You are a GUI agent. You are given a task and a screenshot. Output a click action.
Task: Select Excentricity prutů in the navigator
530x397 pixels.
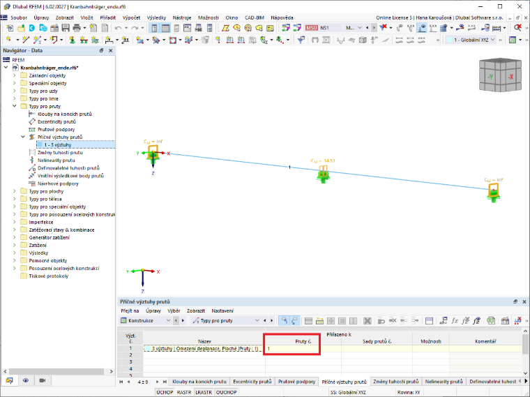pos(56,121)
